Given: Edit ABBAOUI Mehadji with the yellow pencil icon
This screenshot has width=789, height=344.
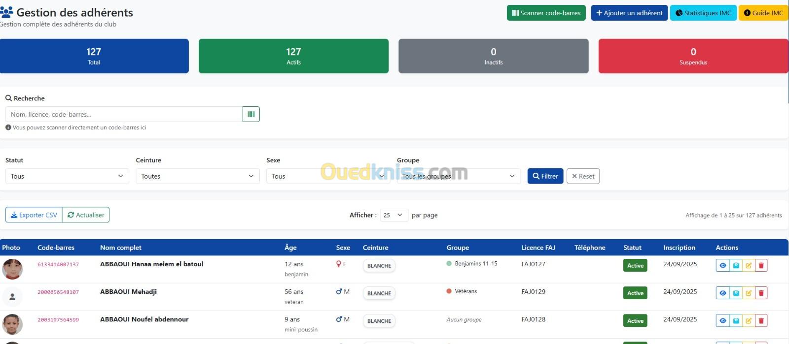Looking at the screenshot, I should (x=749, y=293).
